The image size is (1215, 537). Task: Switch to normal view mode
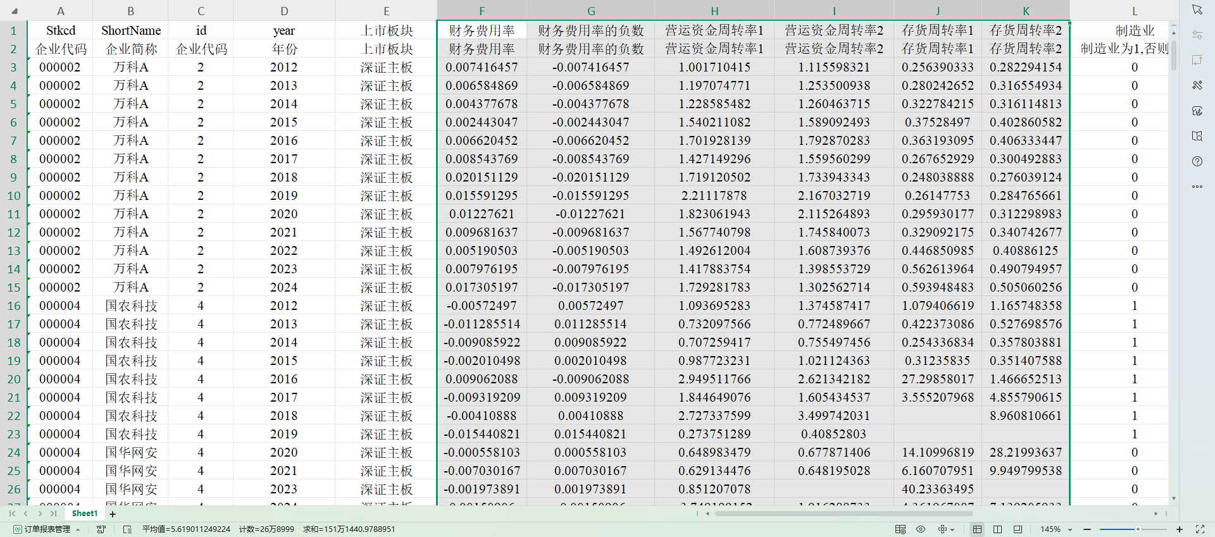point(977,529)
